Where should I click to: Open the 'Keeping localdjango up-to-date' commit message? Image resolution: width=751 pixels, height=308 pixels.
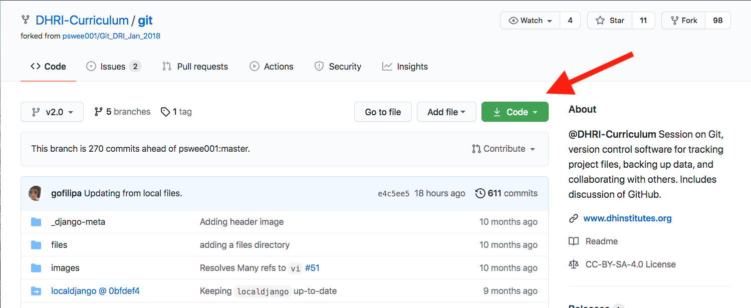tap(268, 291)
